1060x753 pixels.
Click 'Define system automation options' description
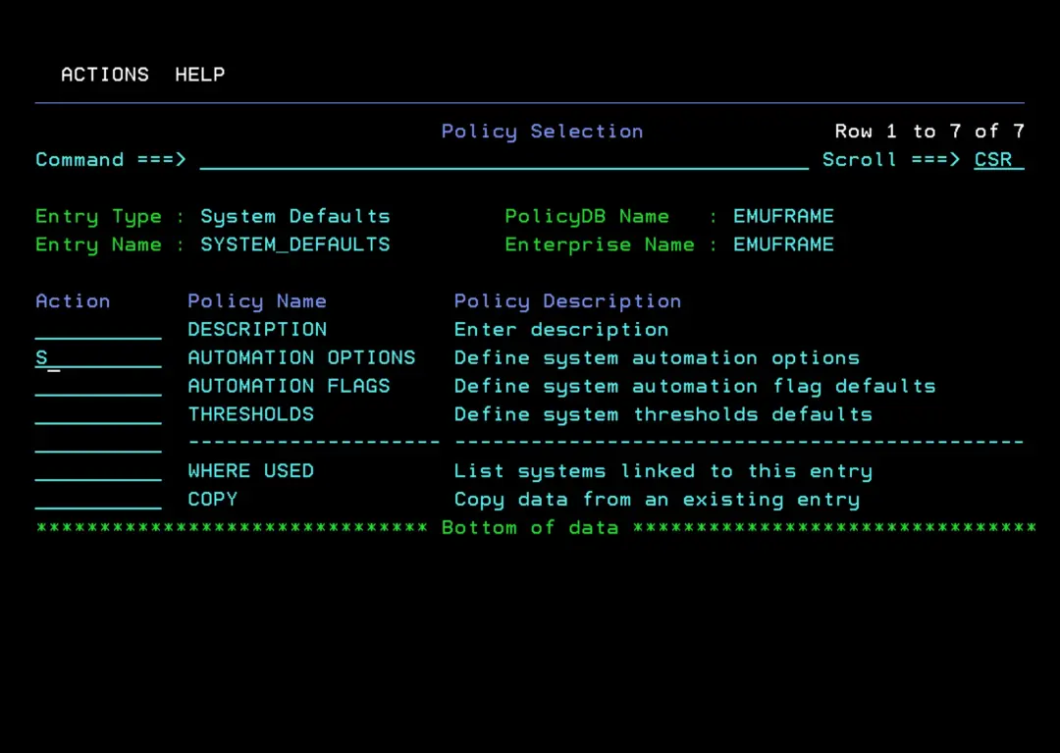coord(657,358)
